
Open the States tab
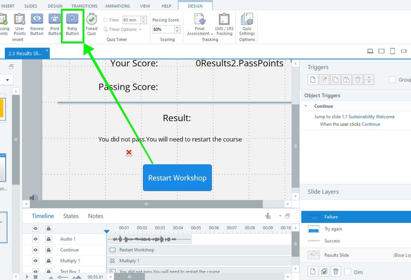71,216
